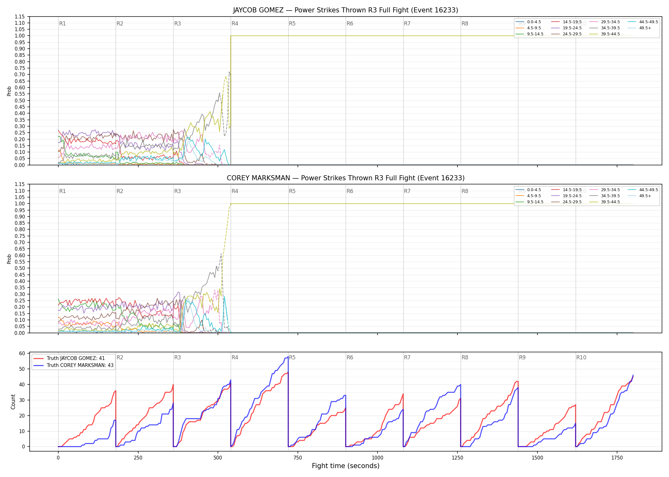Click the R9 round marker in the Count chart
The width and height of the screenshot is (669, 477).
[522, 357]
